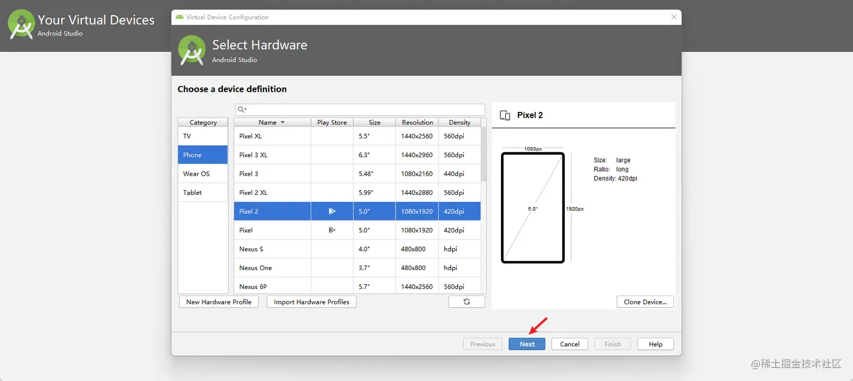Select the Pixel 2 XL device row
This screenshot has width=853, height=381.
click(x=357, y=192)
